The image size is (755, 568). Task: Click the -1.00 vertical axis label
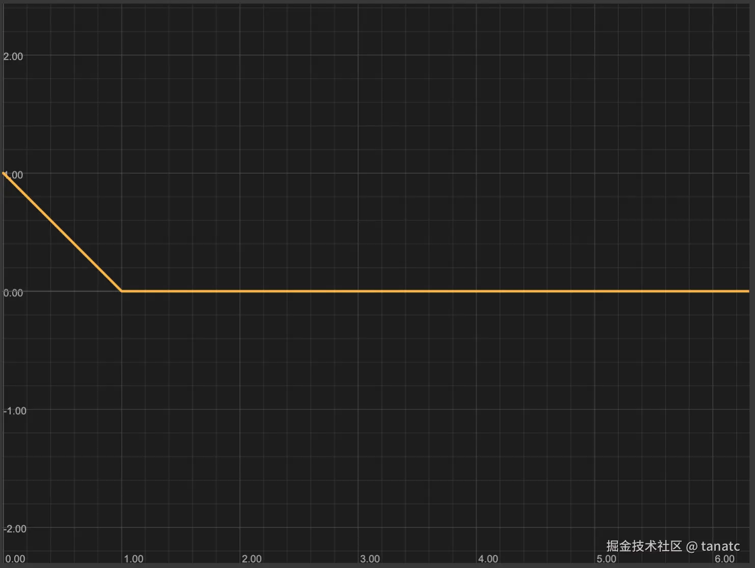point(15,411)
